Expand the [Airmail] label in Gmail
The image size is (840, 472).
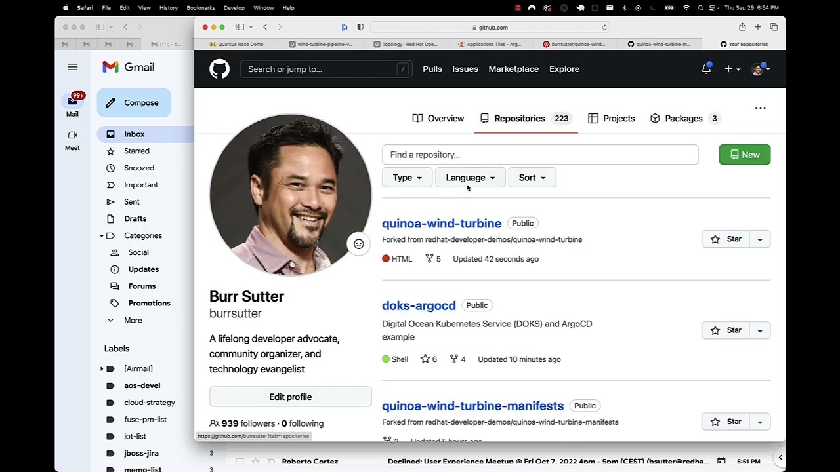(102, 369)
